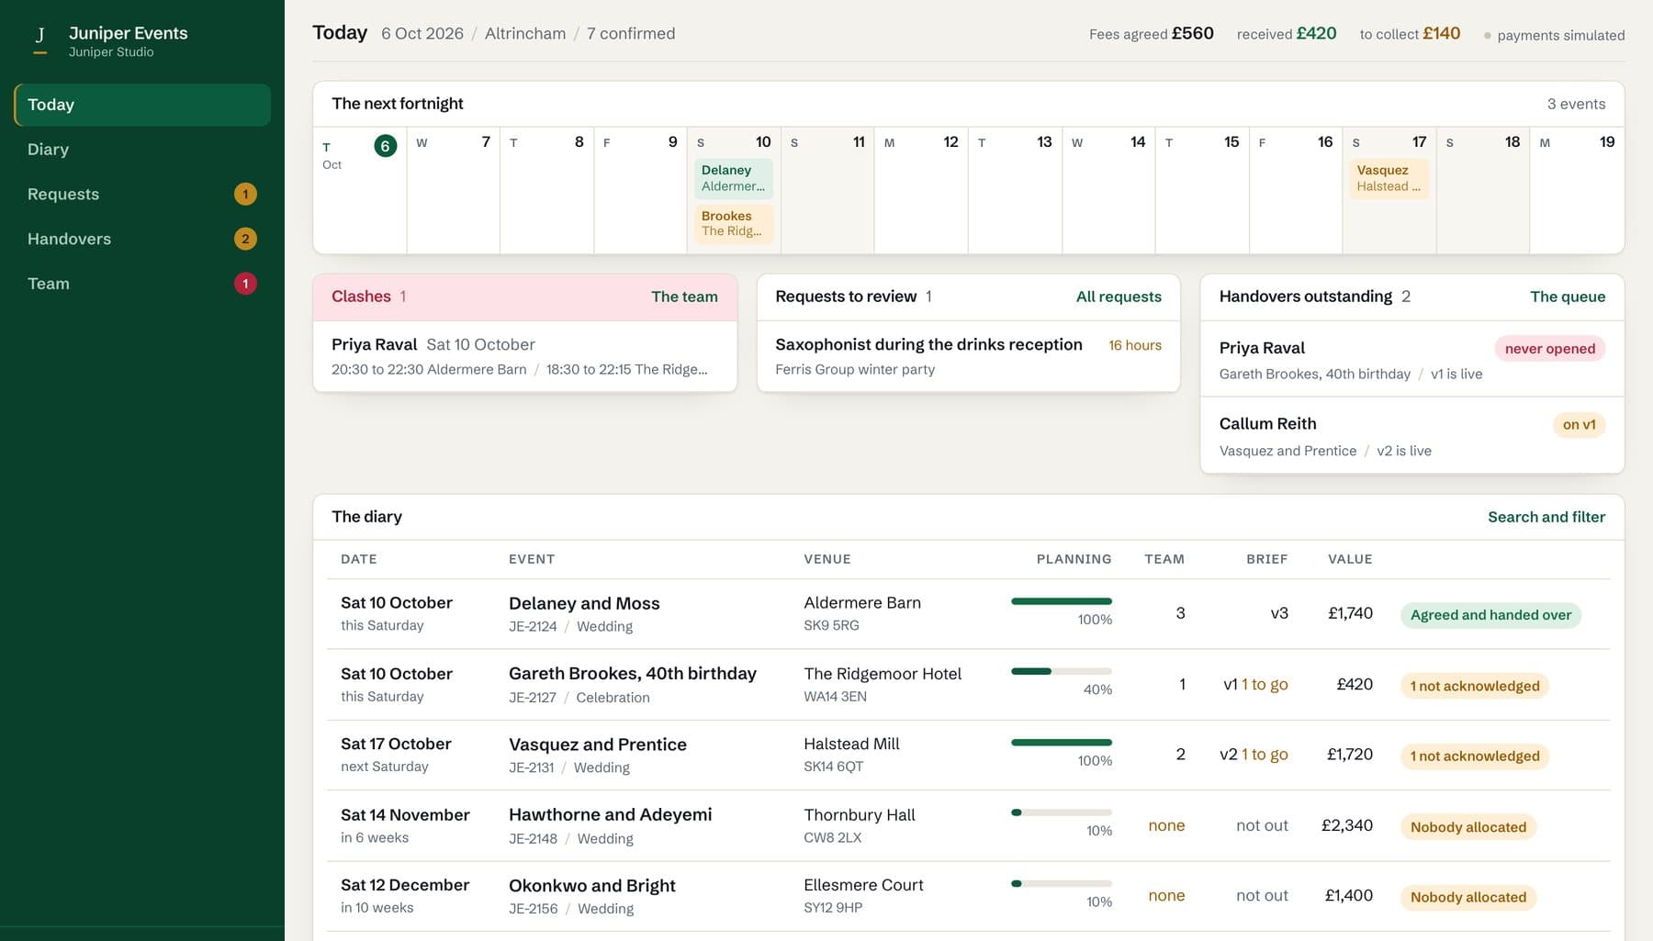Click the 'to collect £140' amount
Viewport: 1653px width, 941px height.
click(1410, 34)
